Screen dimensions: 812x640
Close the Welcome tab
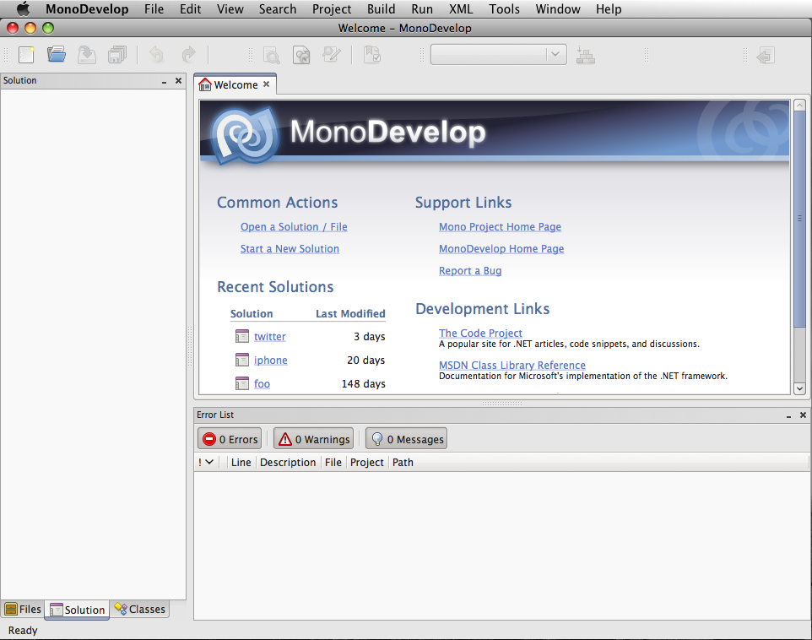pyautogui.click(x=266, y=84)
